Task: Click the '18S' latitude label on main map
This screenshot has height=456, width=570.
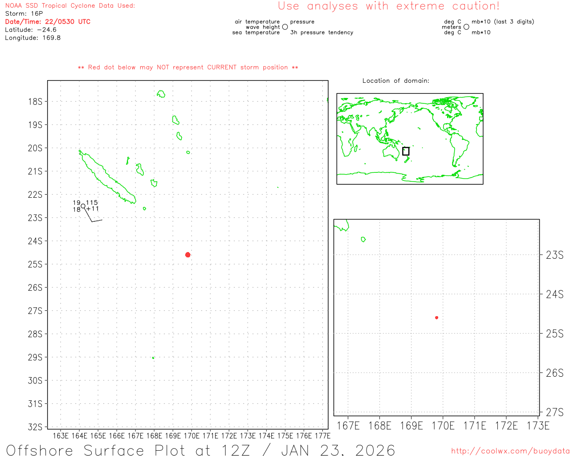Action: [35, 102]
